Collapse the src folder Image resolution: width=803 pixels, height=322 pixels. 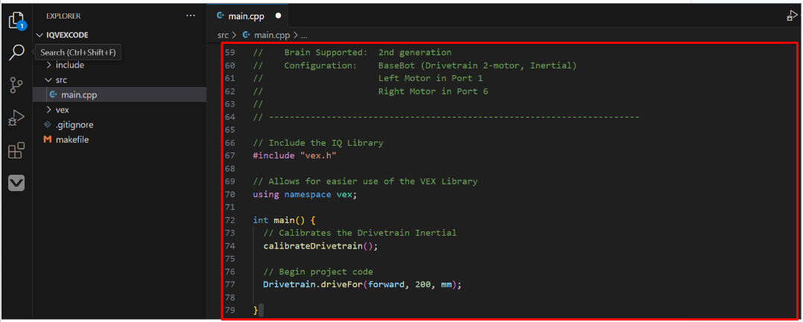click(63, 80)
